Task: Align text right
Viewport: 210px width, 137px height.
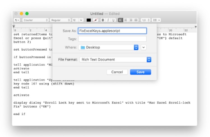Action: (x=131, y=20)
